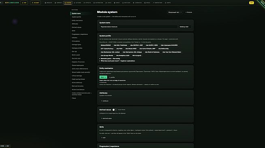Click the button beside System name field
Viewport: 265px width, 148px height.
click(185, 27)
